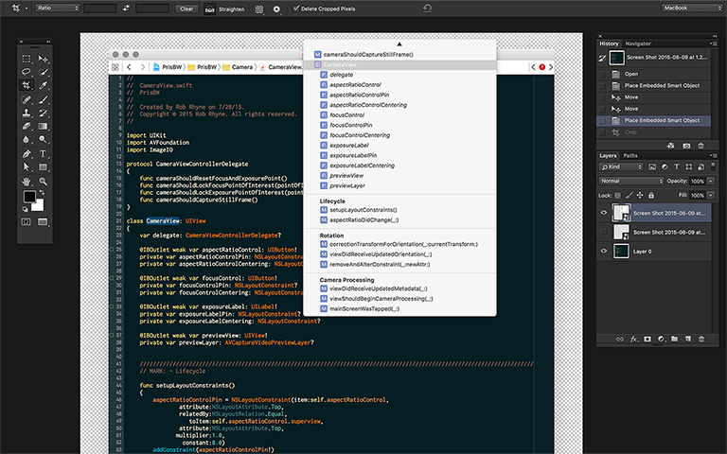Image resolution: width=727 pixels, height=454 pixels.
Task: Open the Layers panel flyout menu
Action: 713,156
